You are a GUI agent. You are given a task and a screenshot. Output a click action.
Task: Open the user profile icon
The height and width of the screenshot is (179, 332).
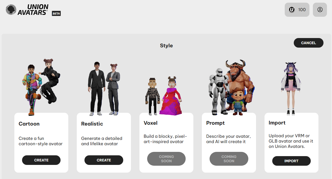(x=320, y=10)
